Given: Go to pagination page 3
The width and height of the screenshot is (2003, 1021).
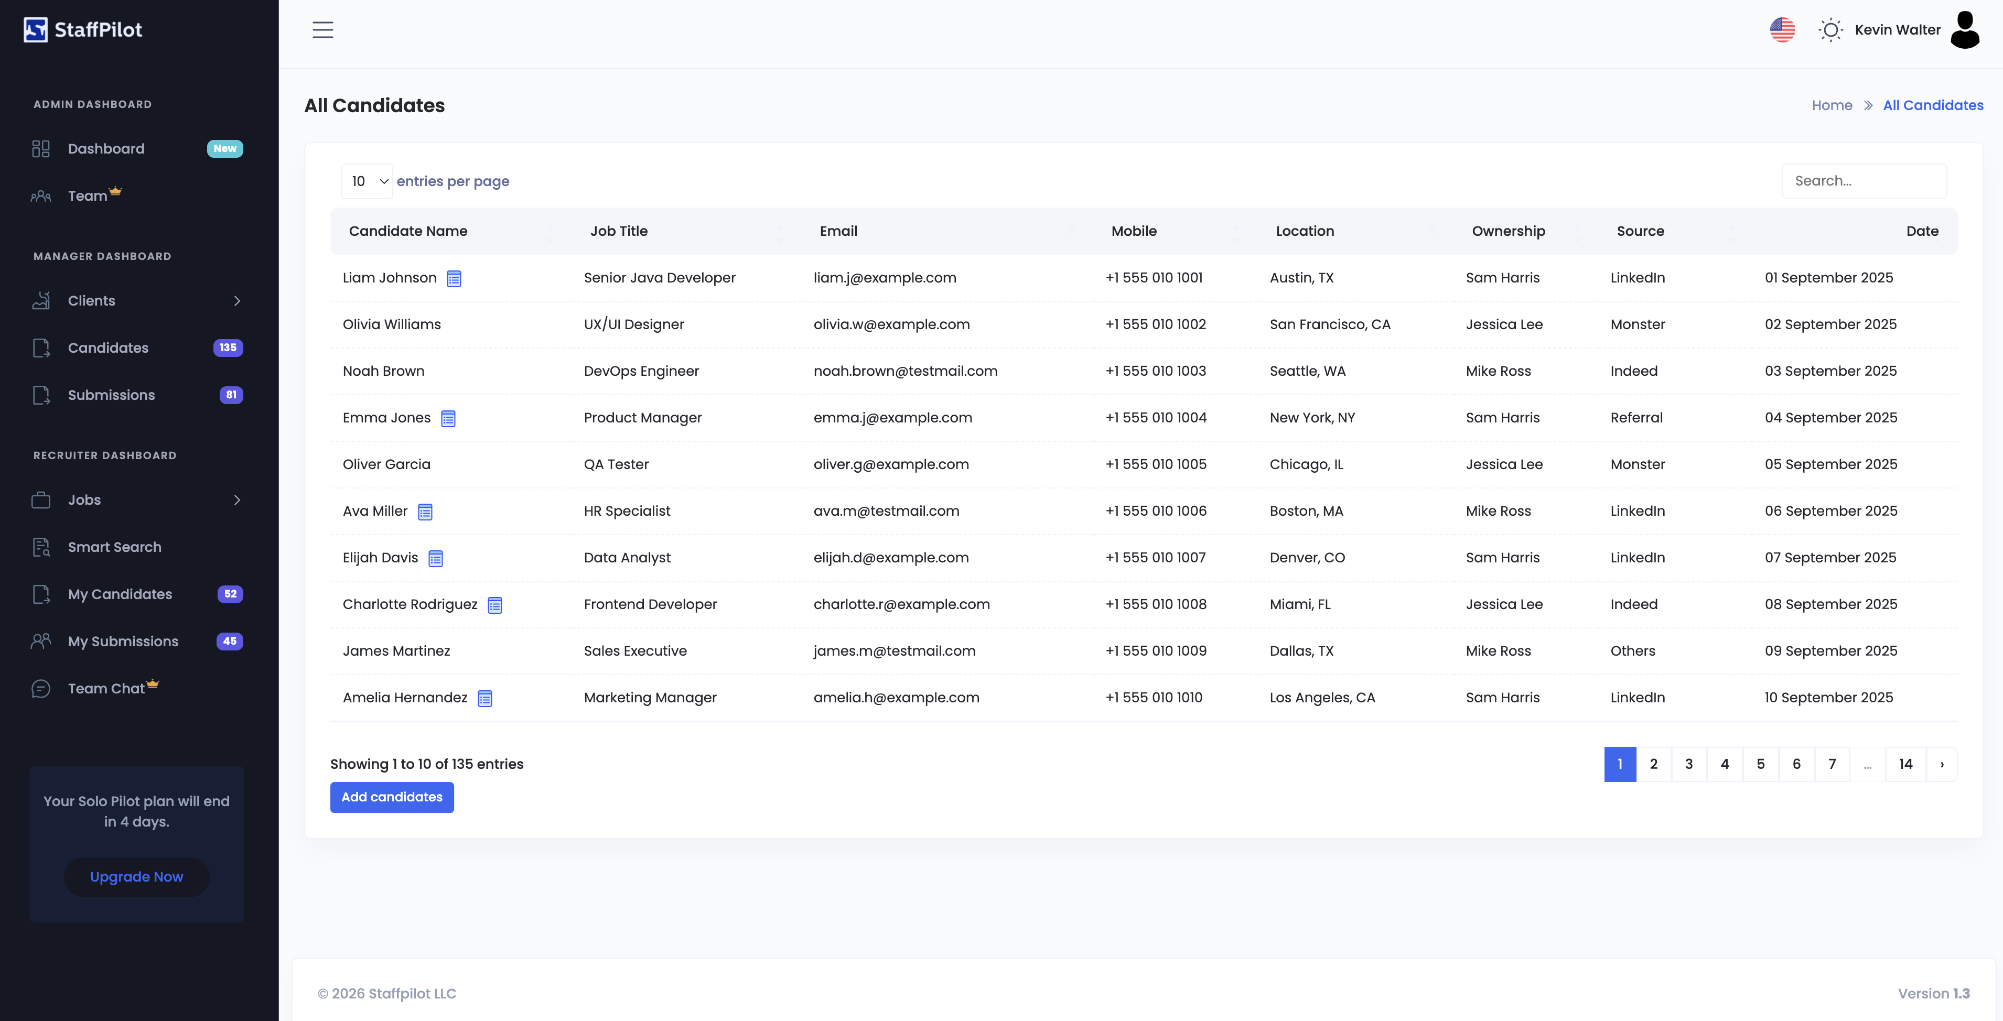Looking at the screenshot, I should pos(1688,764).
